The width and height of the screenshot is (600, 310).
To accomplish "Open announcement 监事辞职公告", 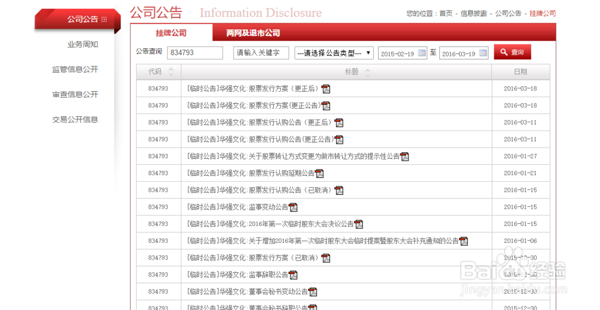I will pos(237,275).
